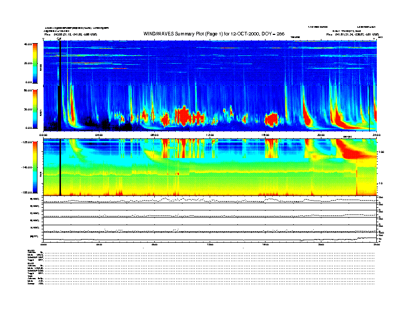Click the 10 label on TNR right axis
406x314 pixels.
click(382, 183)
